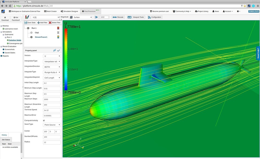Viewport: 260px width, 159px height.
Task: Collapse the Simulations tree node
Action: coord(2,31)
